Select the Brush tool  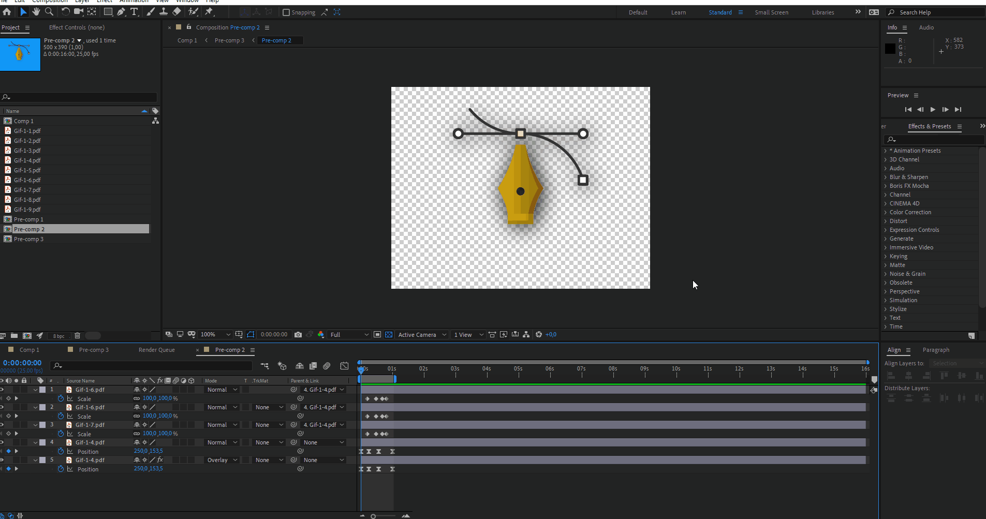point(151,11)
